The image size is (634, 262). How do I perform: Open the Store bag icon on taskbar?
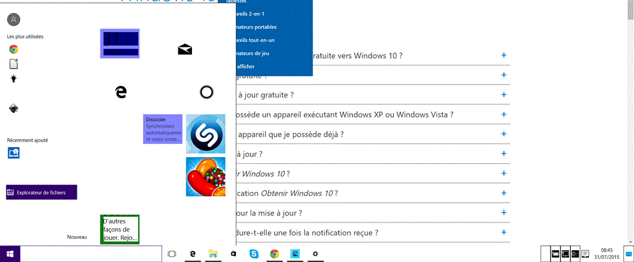[233, 254]
